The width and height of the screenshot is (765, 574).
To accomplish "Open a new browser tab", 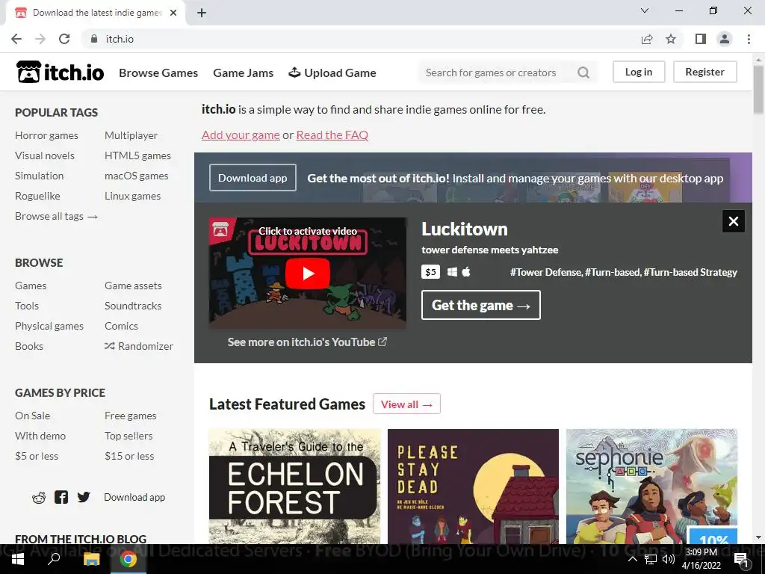I will (202, 13).
